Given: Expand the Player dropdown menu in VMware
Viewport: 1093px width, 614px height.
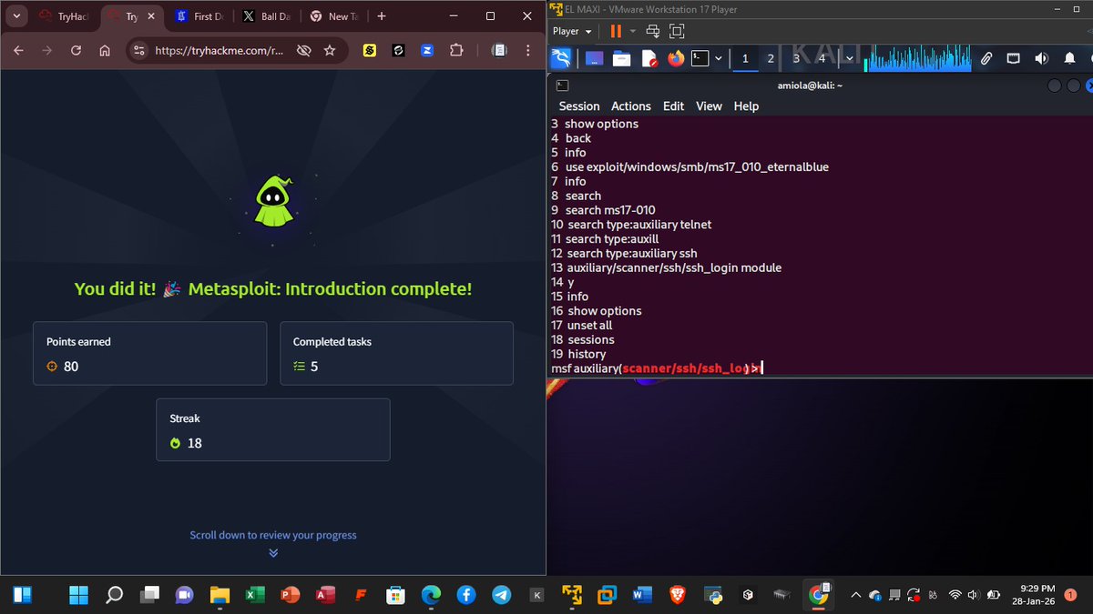Looking at the screenshot, I should [573, 31].
